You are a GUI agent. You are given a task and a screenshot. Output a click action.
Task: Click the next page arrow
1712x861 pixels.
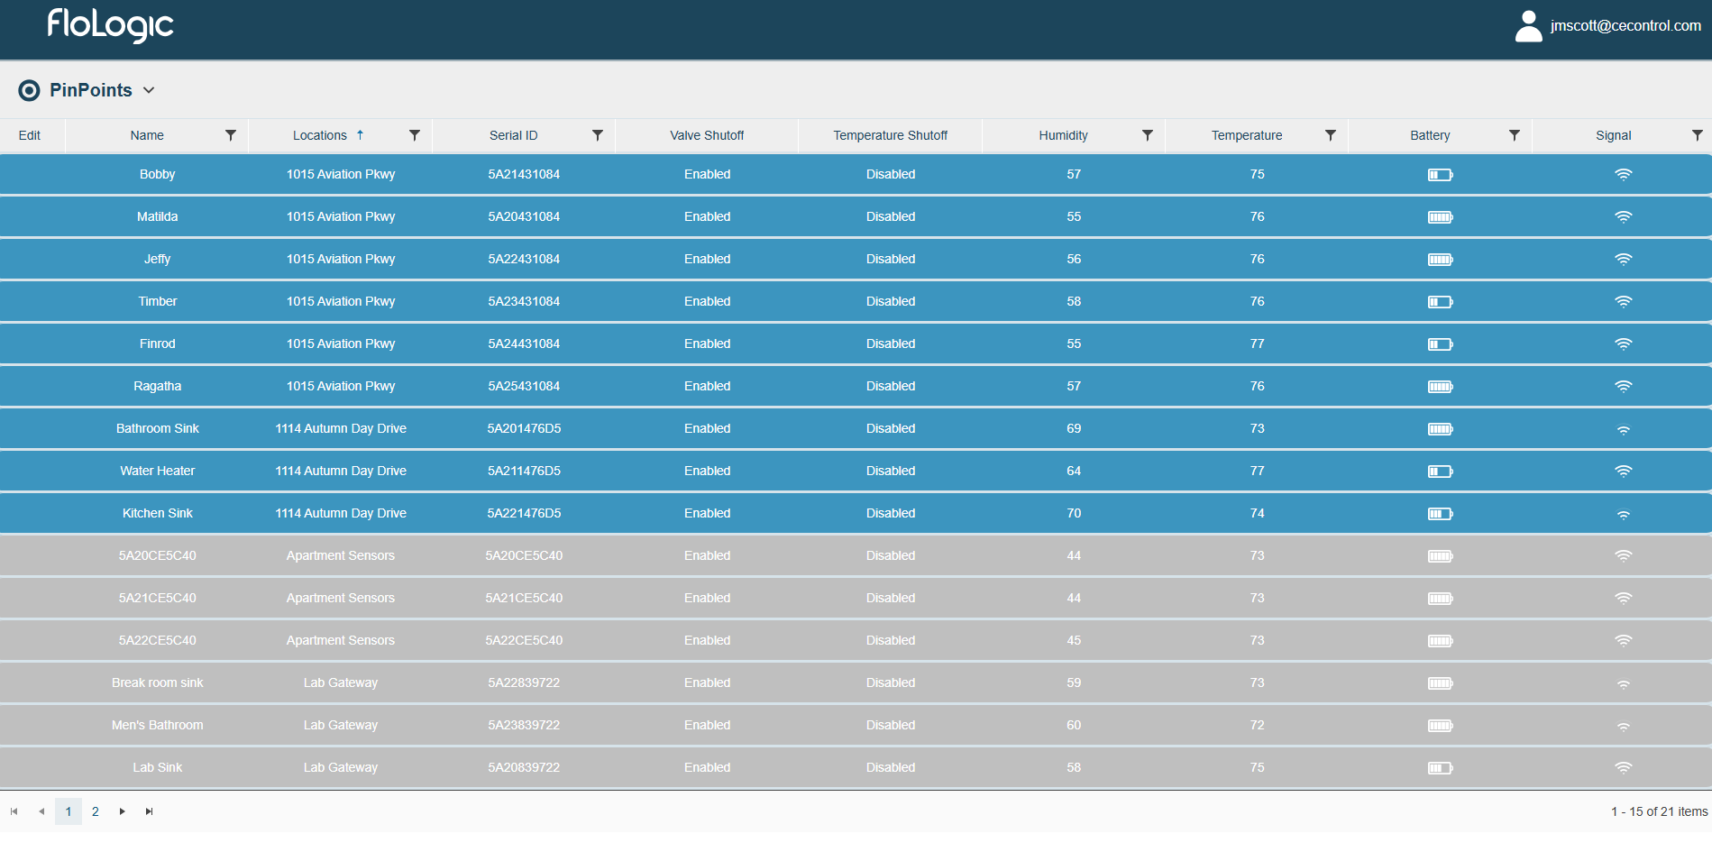(x=122, y=811)
